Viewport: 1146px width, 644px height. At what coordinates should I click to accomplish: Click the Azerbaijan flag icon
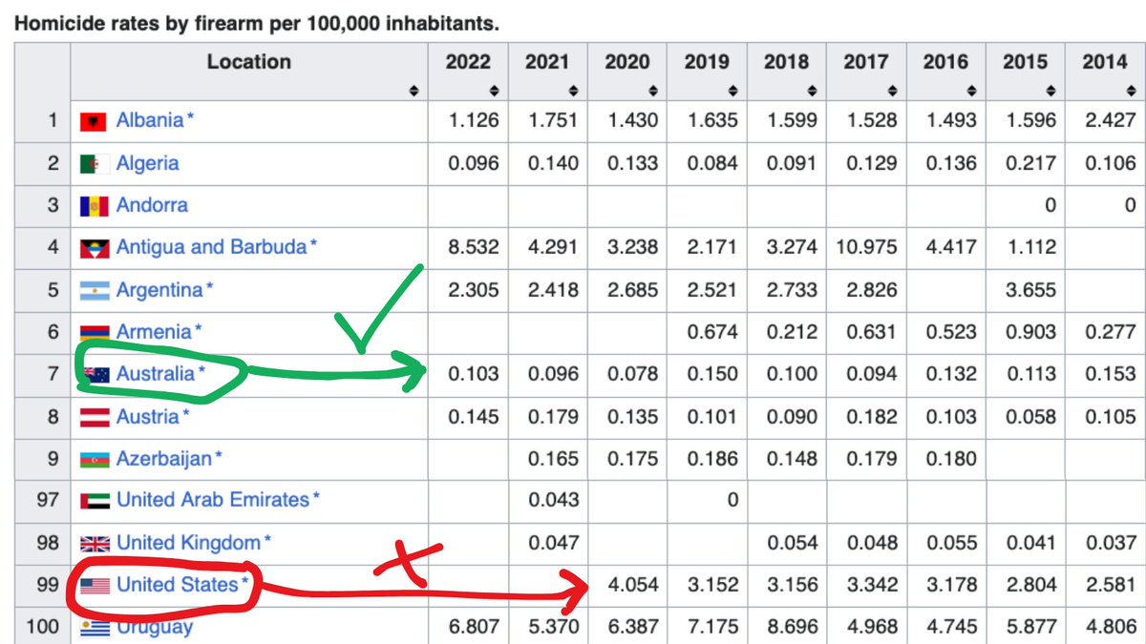94,459
